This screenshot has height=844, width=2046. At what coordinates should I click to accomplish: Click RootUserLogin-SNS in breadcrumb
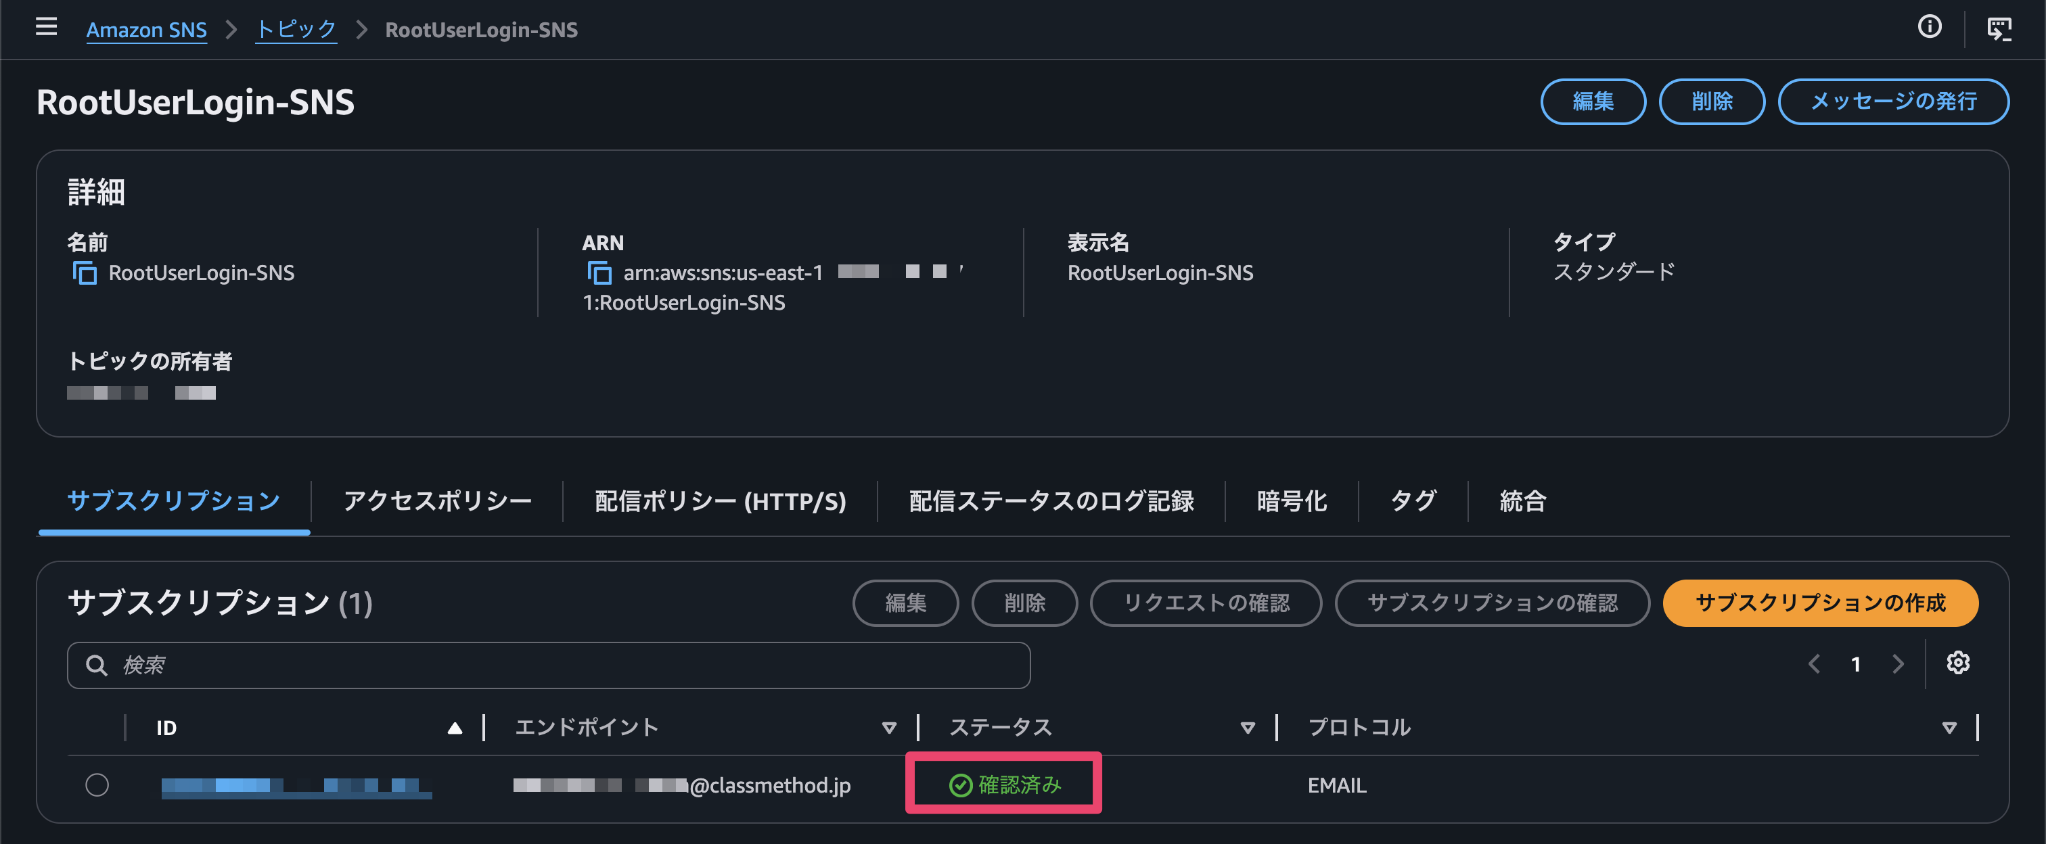tap(481, 30)
